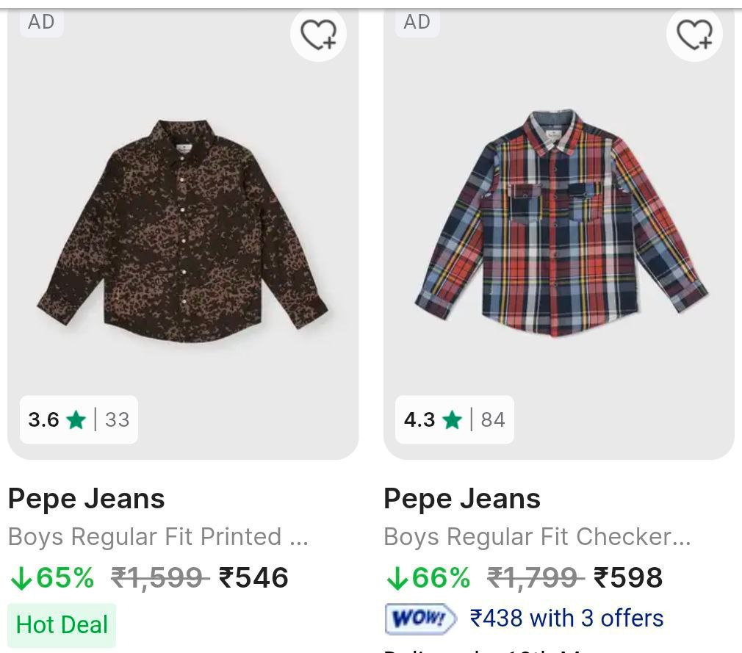Click the green 65% discount arrow
Image resolution: width=742 pixels, height=653 pixels.
[x=21, y=579]
